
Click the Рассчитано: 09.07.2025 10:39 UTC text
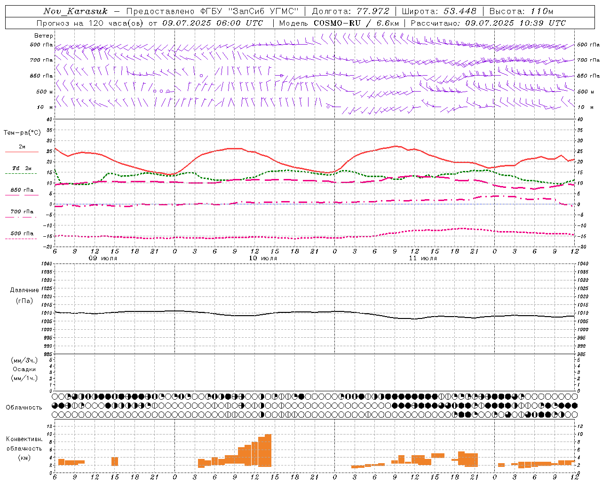point(488,23)
